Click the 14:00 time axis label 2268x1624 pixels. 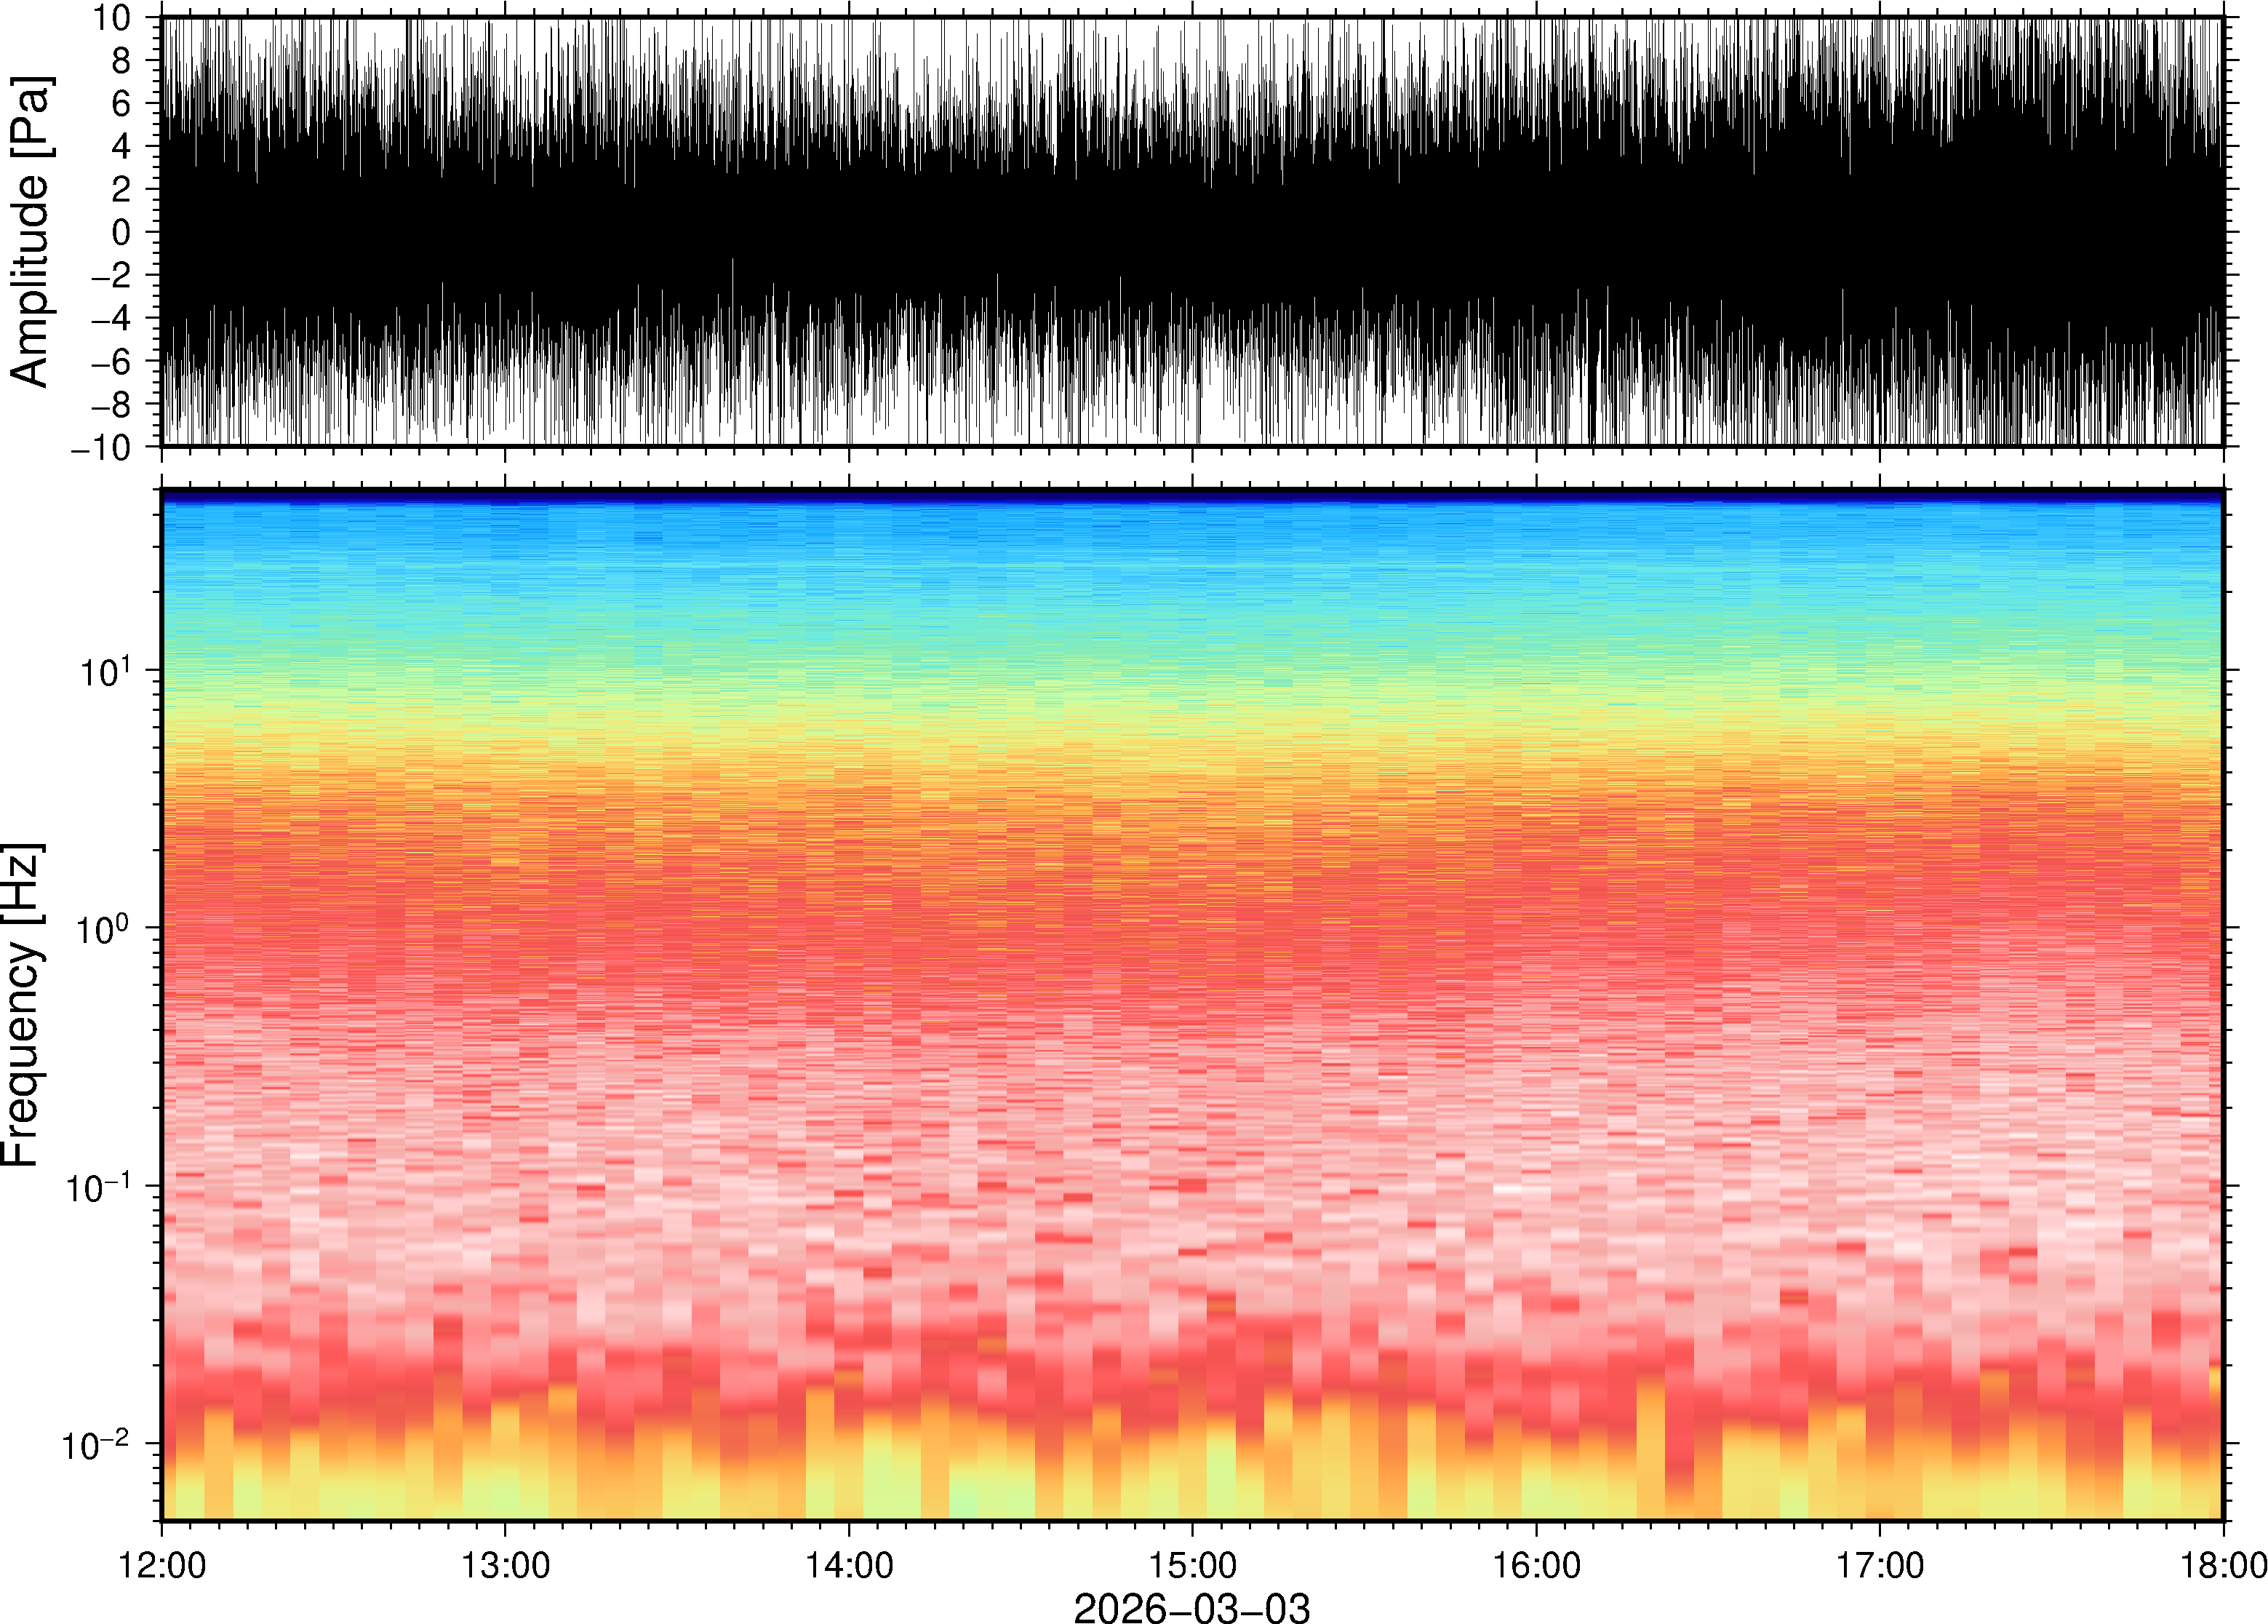[x=849, y=1565]
